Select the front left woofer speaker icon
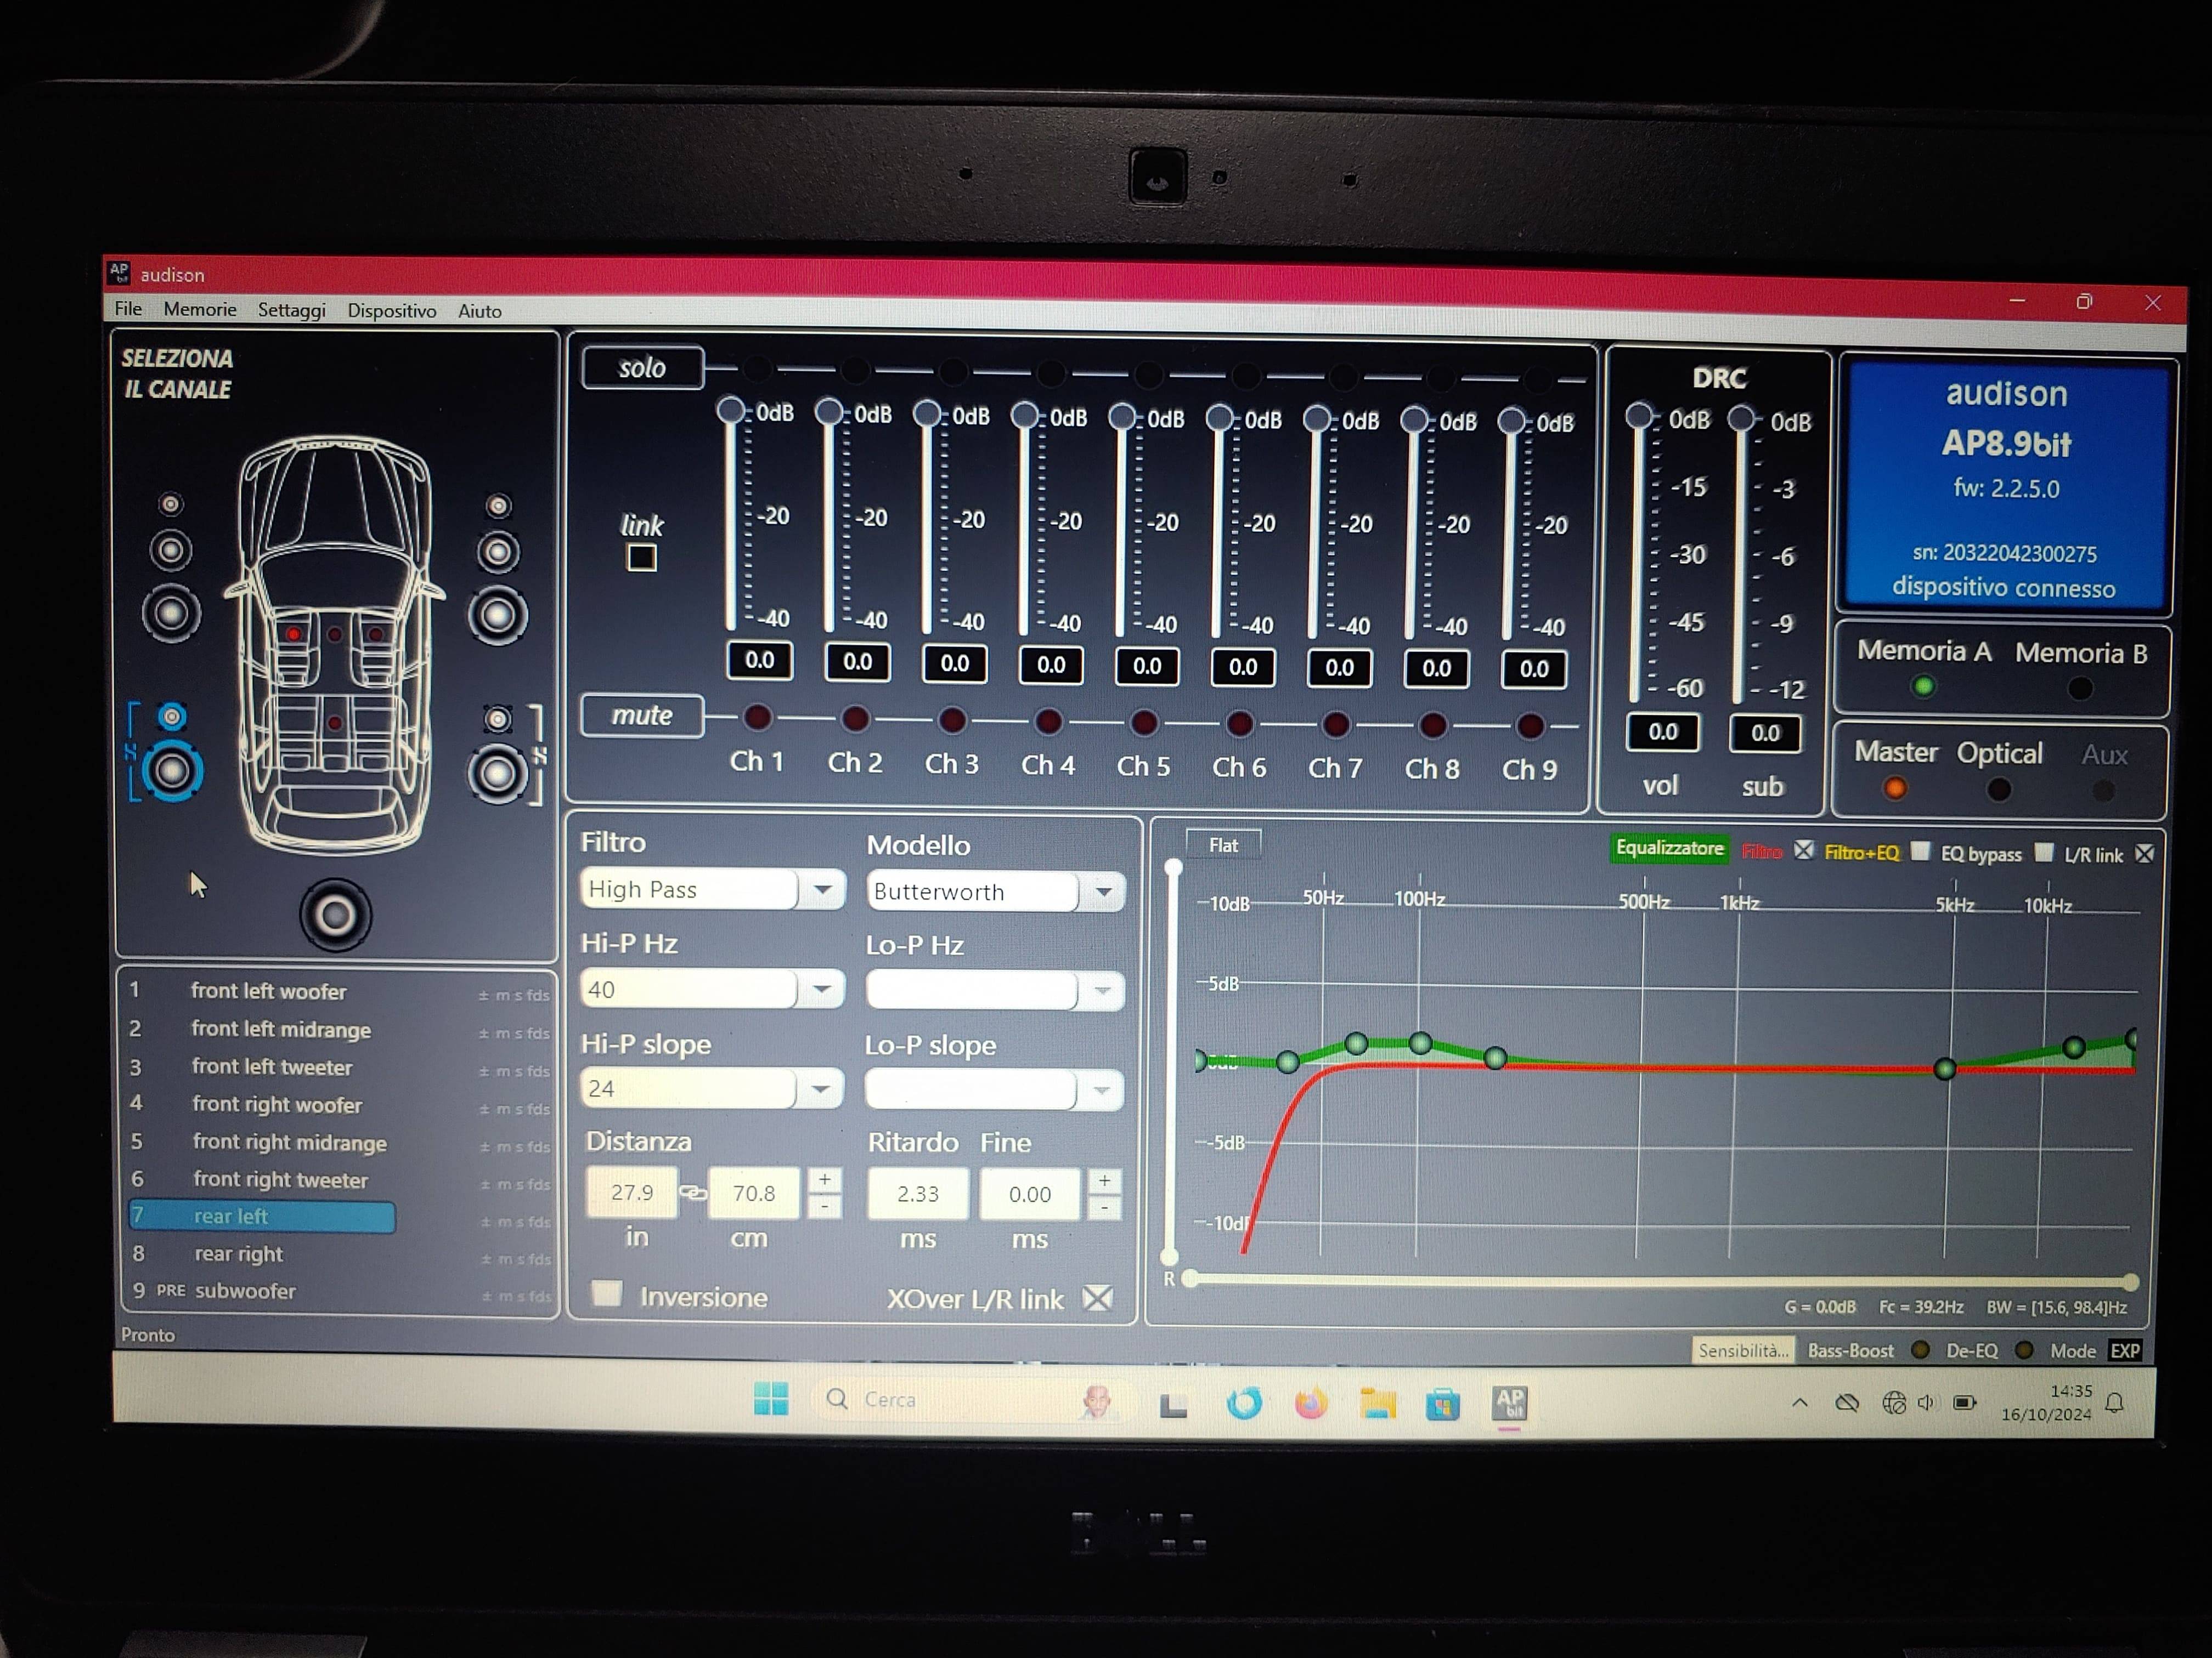This screenshot has width=2212, height=1658. coord(171,612)
